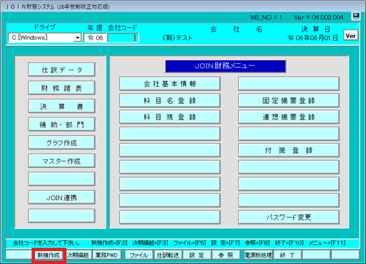Open 仕訳データ menu
The width and height of the screenshot is (366, 264).
click(61, 70)
